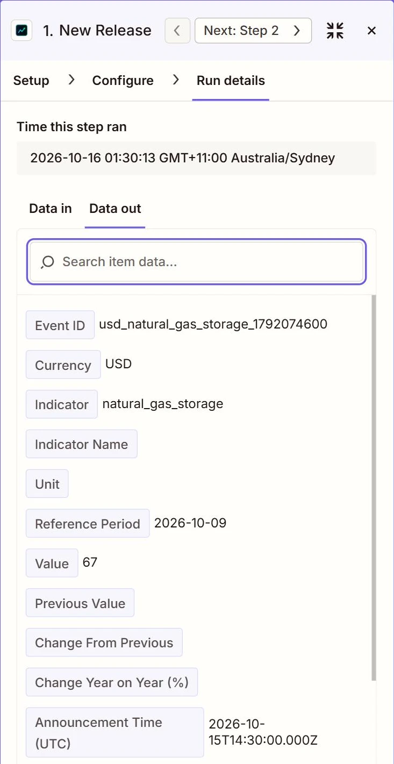Switch to Data in tab
This screenshot has width=394, height=764.
pos(51,209)
